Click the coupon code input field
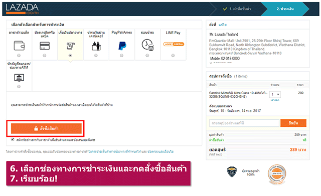The height and width of the screenshot is (196, 321). click(x=244, y=123)
